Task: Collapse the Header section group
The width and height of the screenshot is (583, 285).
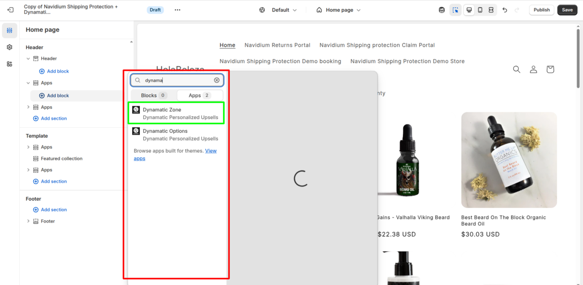Action: [x=28, y=59]
